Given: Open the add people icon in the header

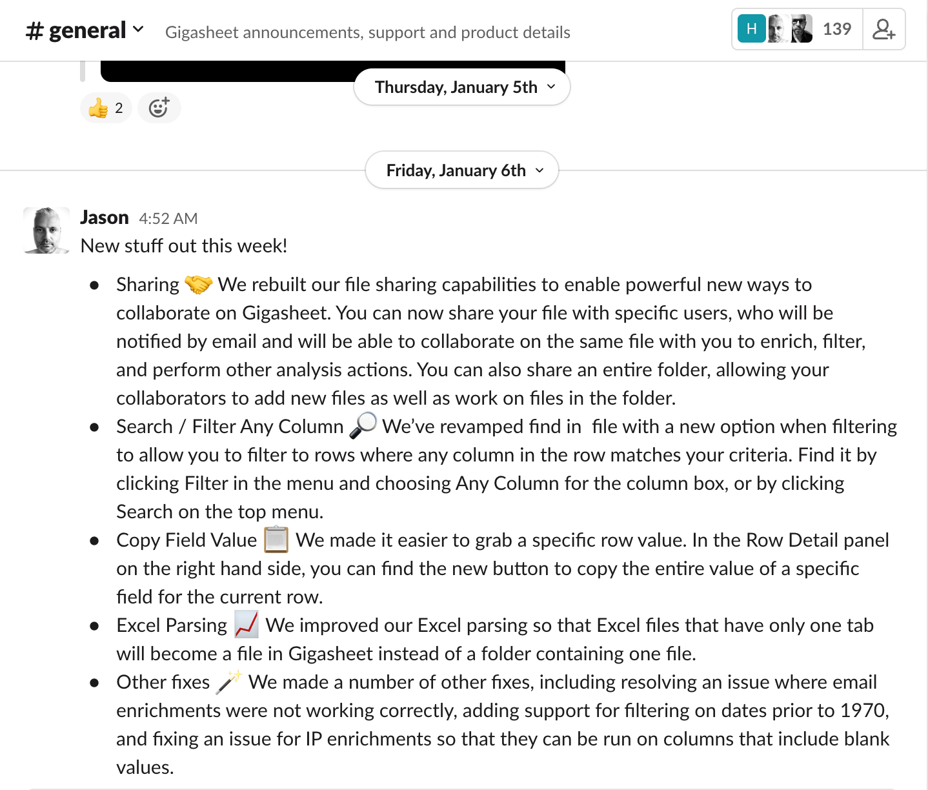Looking at the screenshot, I should pos(883,29).
